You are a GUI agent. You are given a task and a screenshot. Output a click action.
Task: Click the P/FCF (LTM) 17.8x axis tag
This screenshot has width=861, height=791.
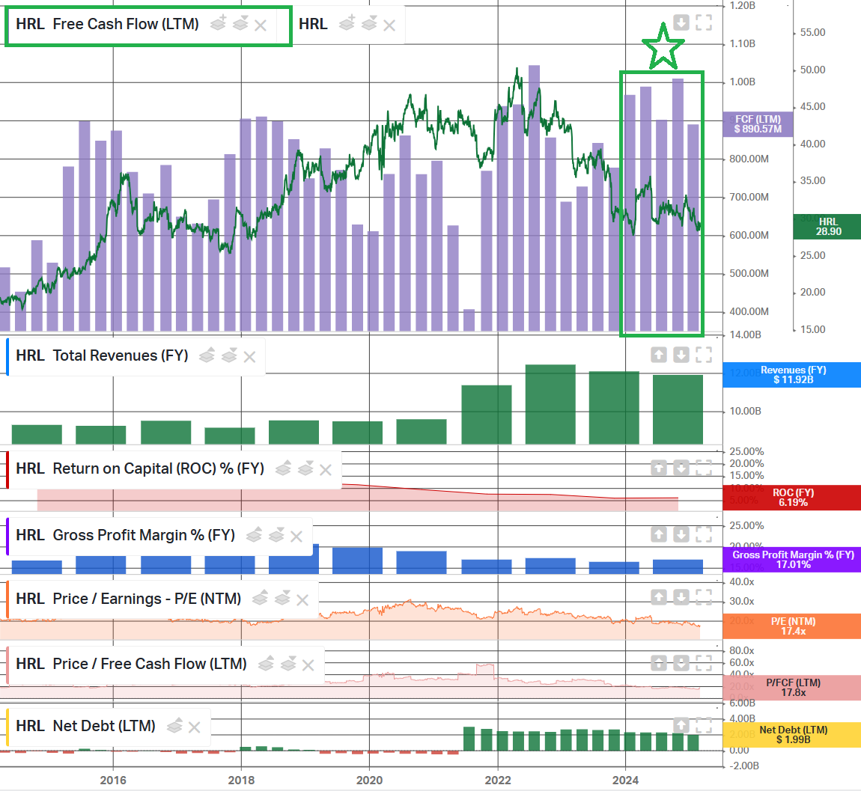coord(793,687)
